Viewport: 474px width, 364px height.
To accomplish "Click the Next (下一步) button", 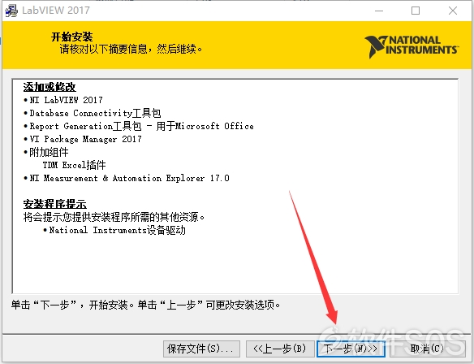I will 351,349.
